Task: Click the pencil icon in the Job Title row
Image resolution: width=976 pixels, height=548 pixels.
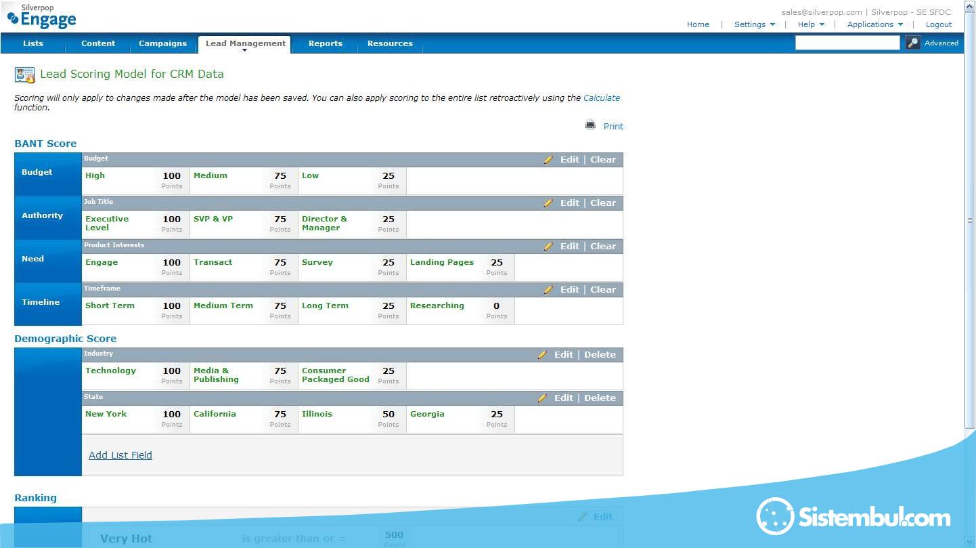Action: [548, 203]
